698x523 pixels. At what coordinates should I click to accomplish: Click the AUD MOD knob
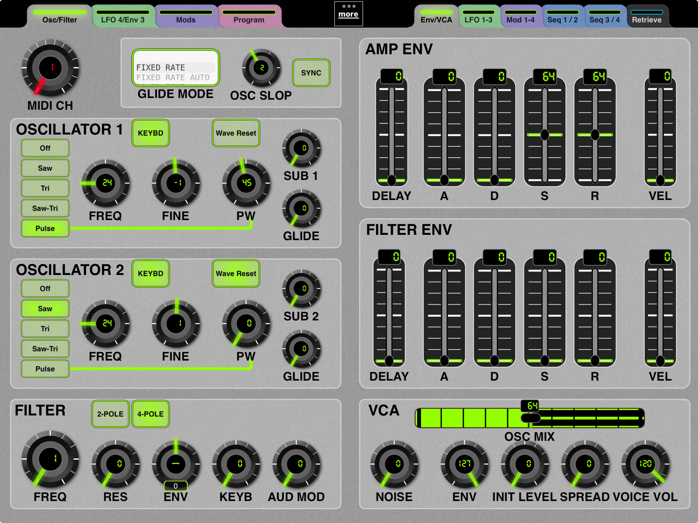(x=296, y=464)
